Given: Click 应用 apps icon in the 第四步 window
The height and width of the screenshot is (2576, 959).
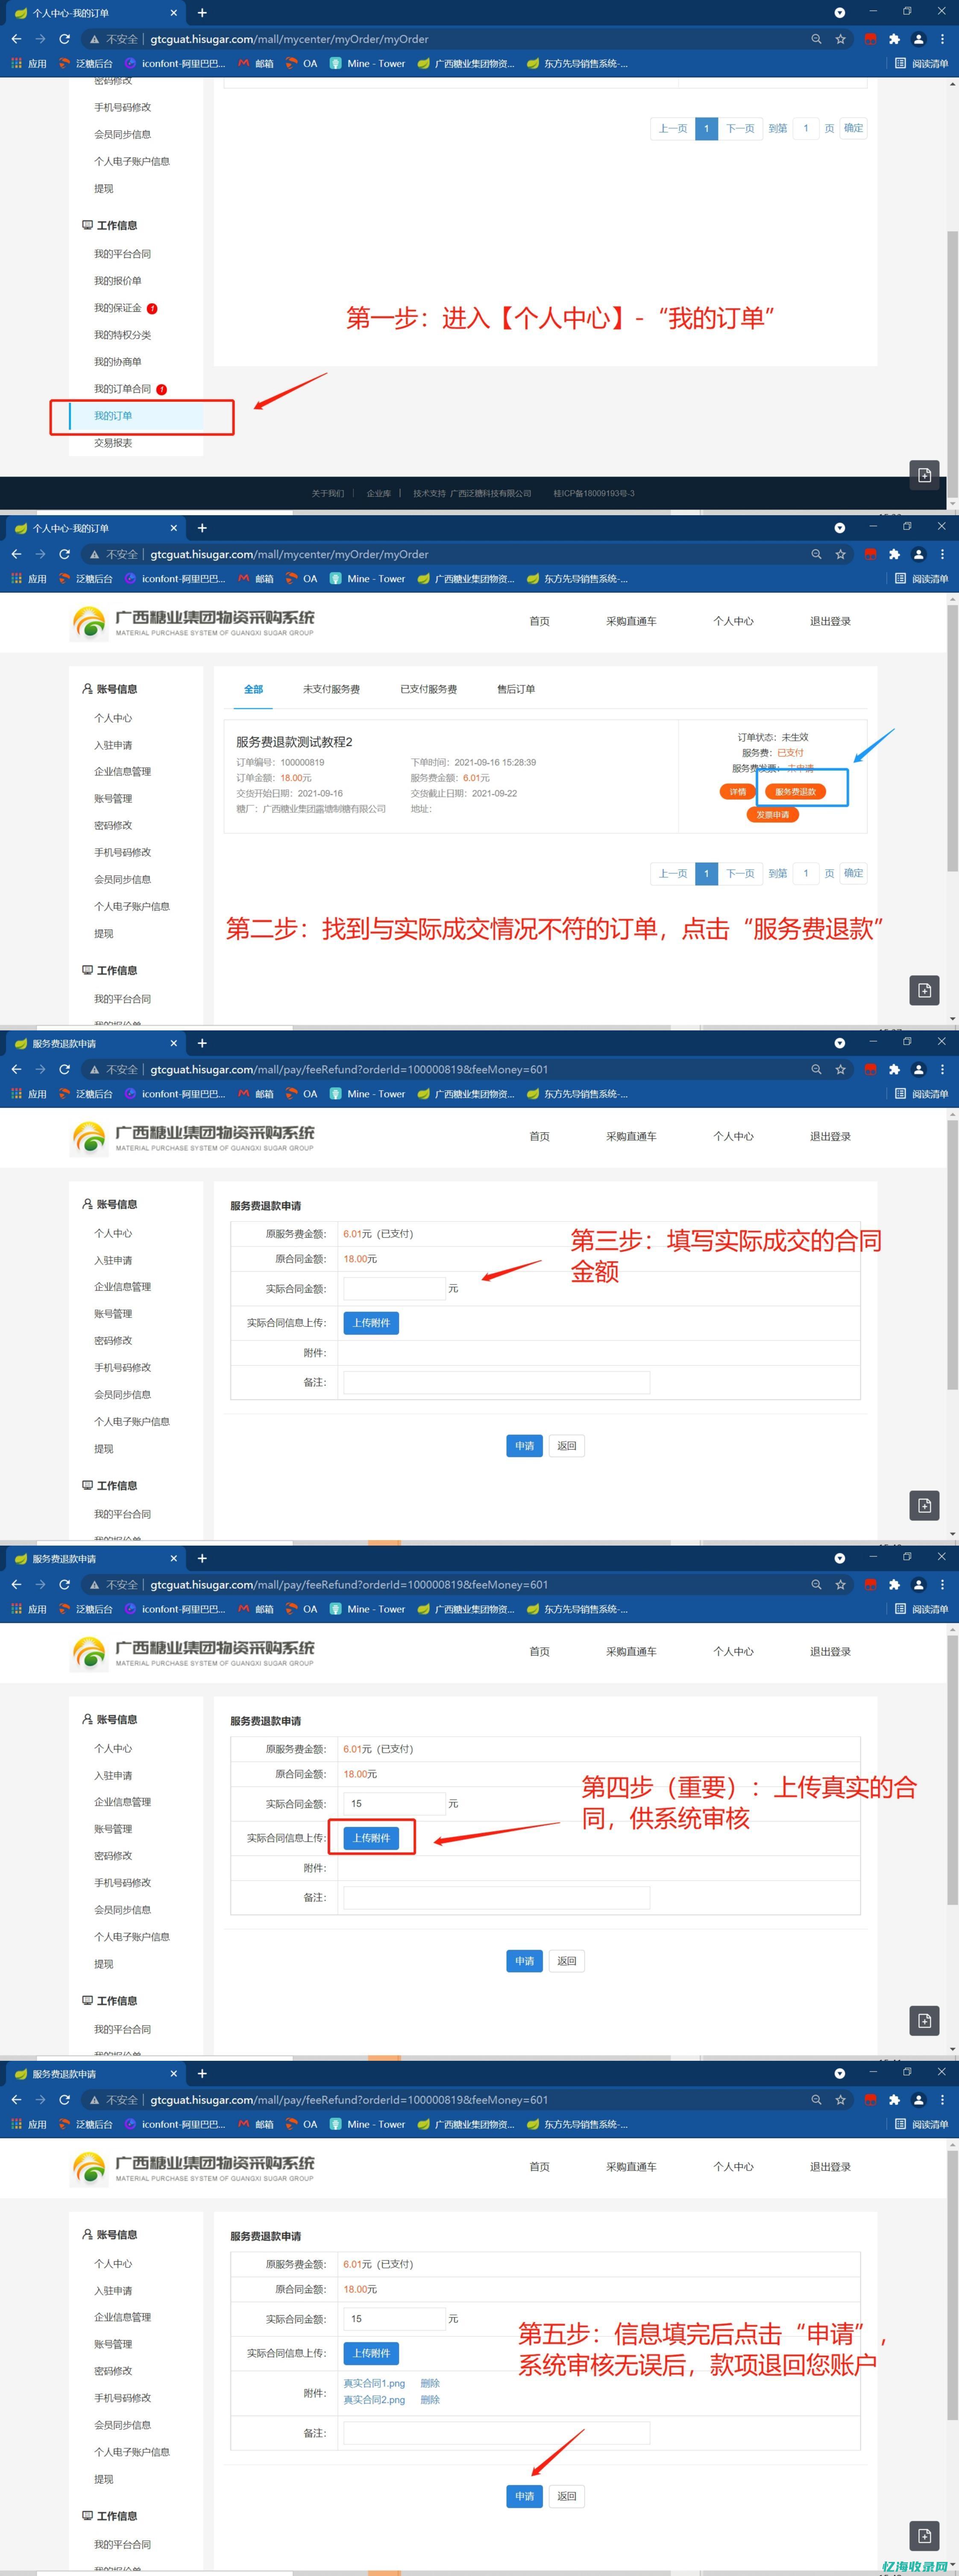Looking at the screenshot, I should (x=29, y=1608).
